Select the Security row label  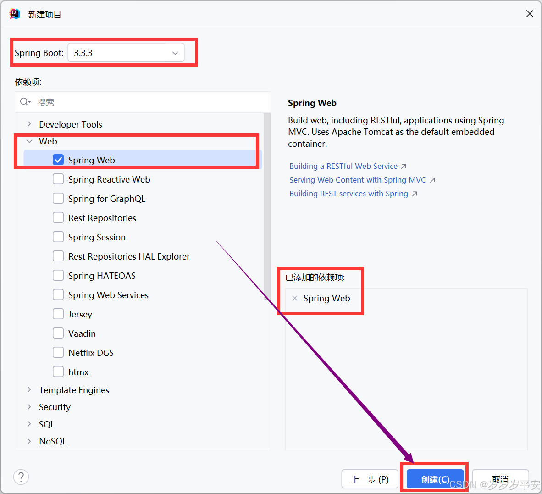tap(55, 407)
